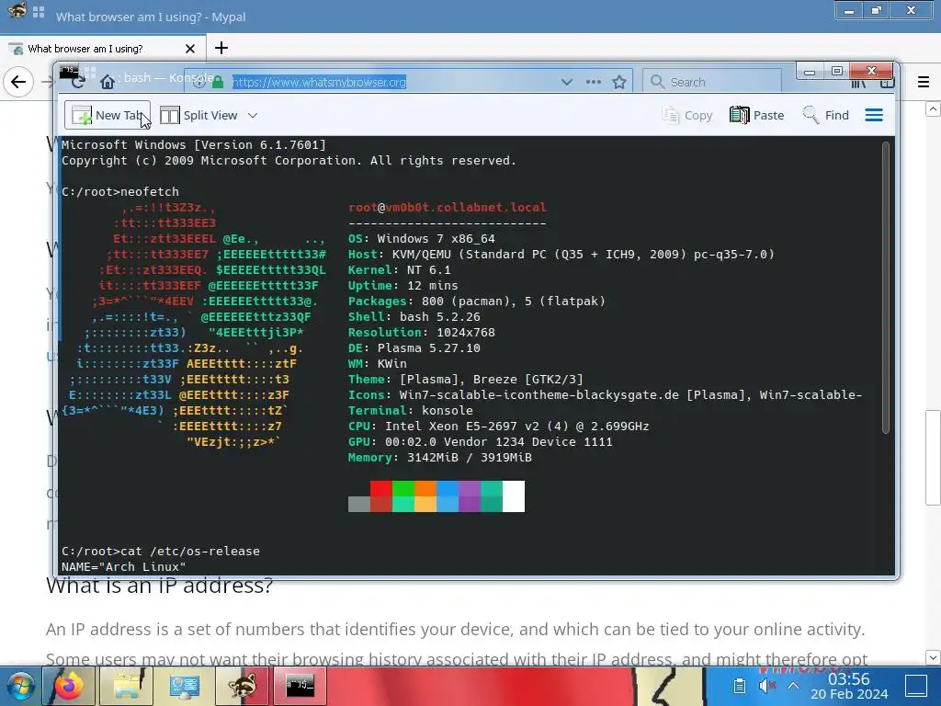Click the muted volume tray icon
This screenshot has height=706, width=941.
point(766,686)
